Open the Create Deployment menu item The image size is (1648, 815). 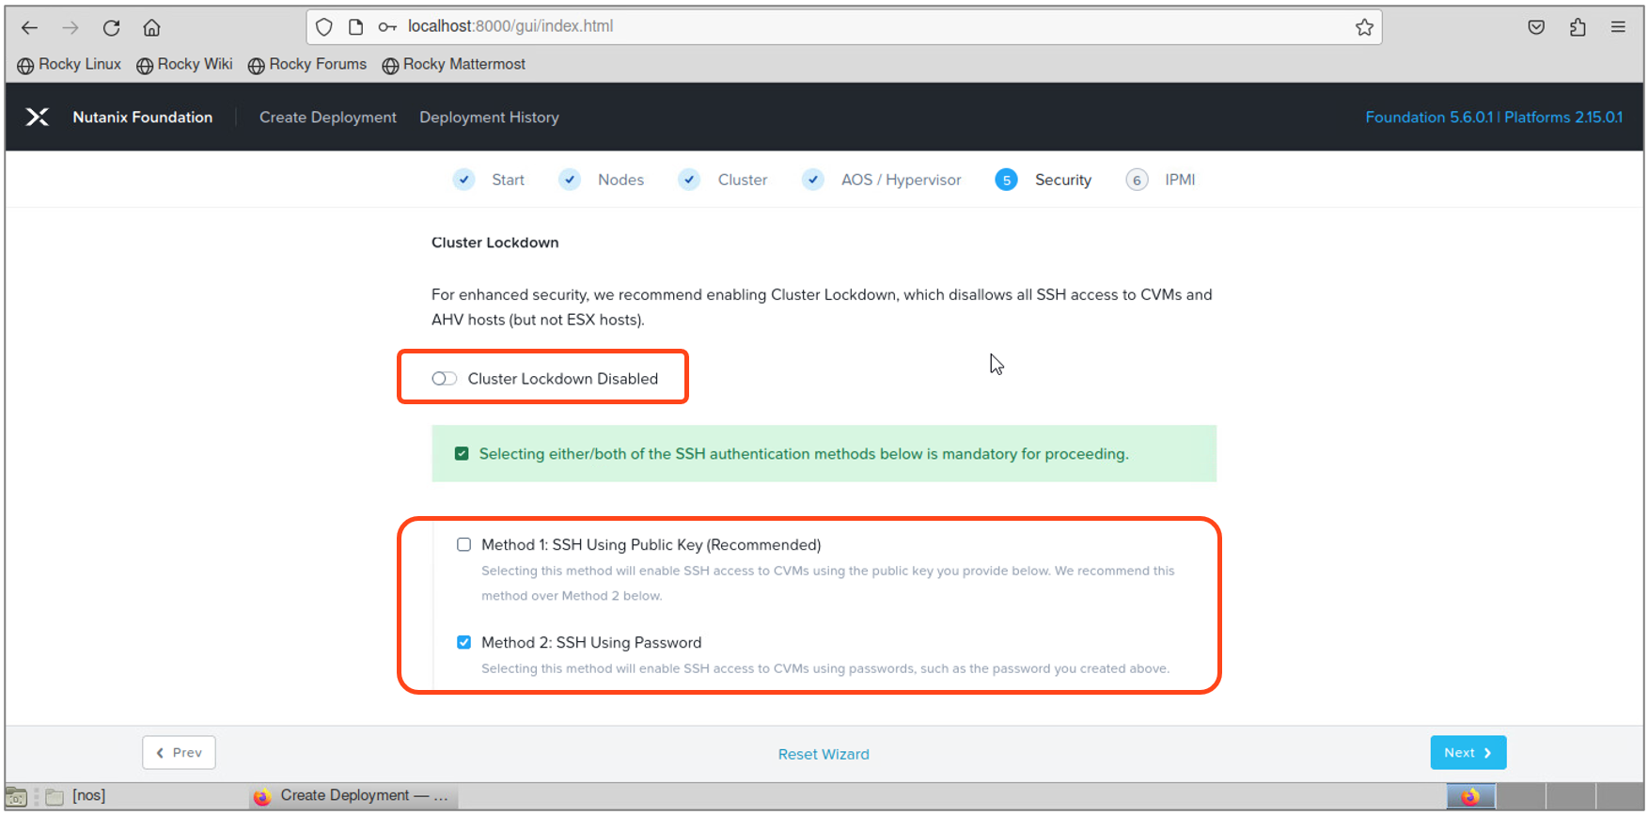[x=328, y=118]
